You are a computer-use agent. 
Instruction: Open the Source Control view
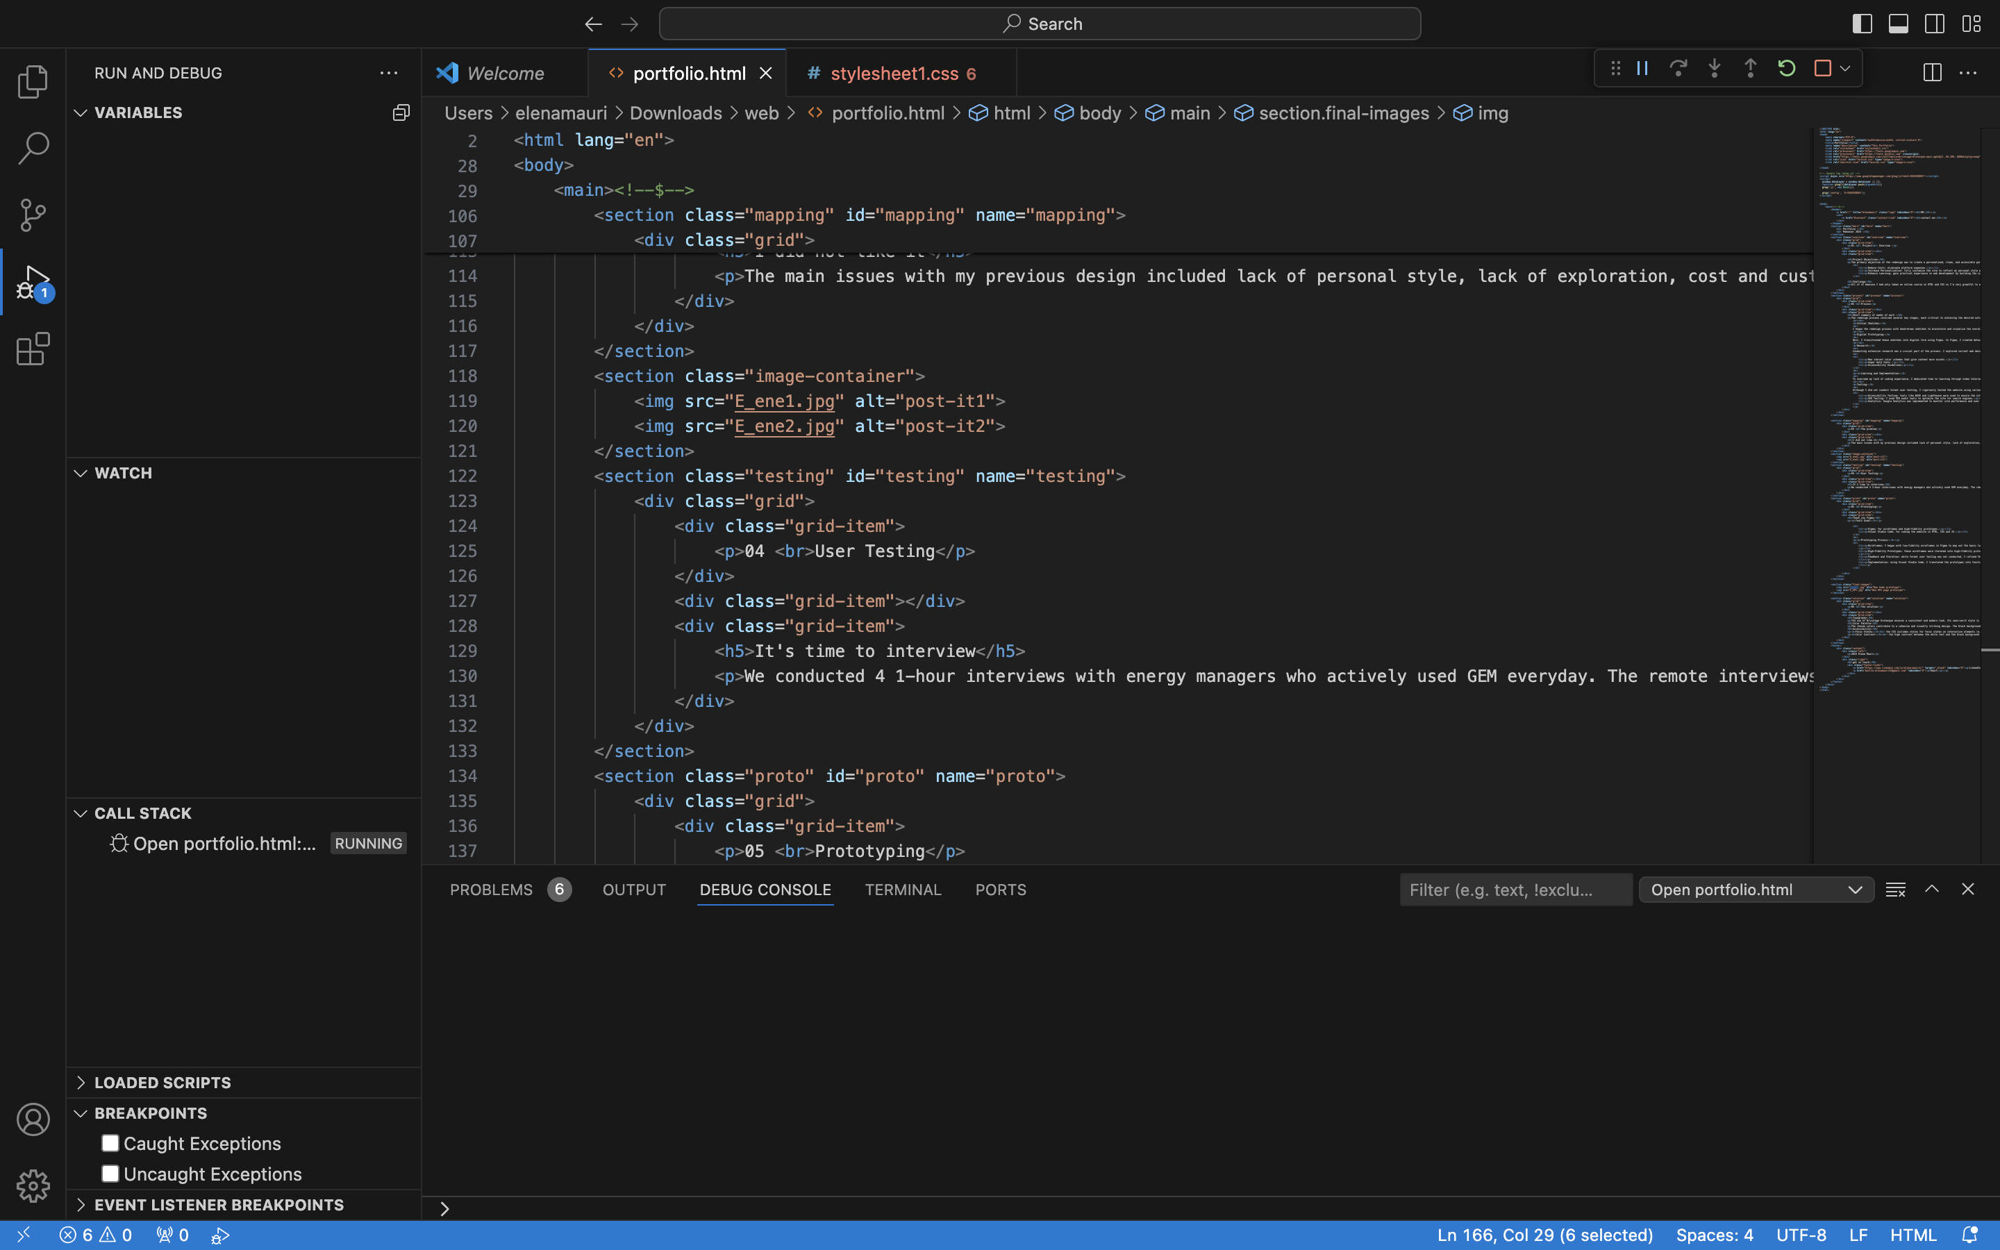[33, 215]
